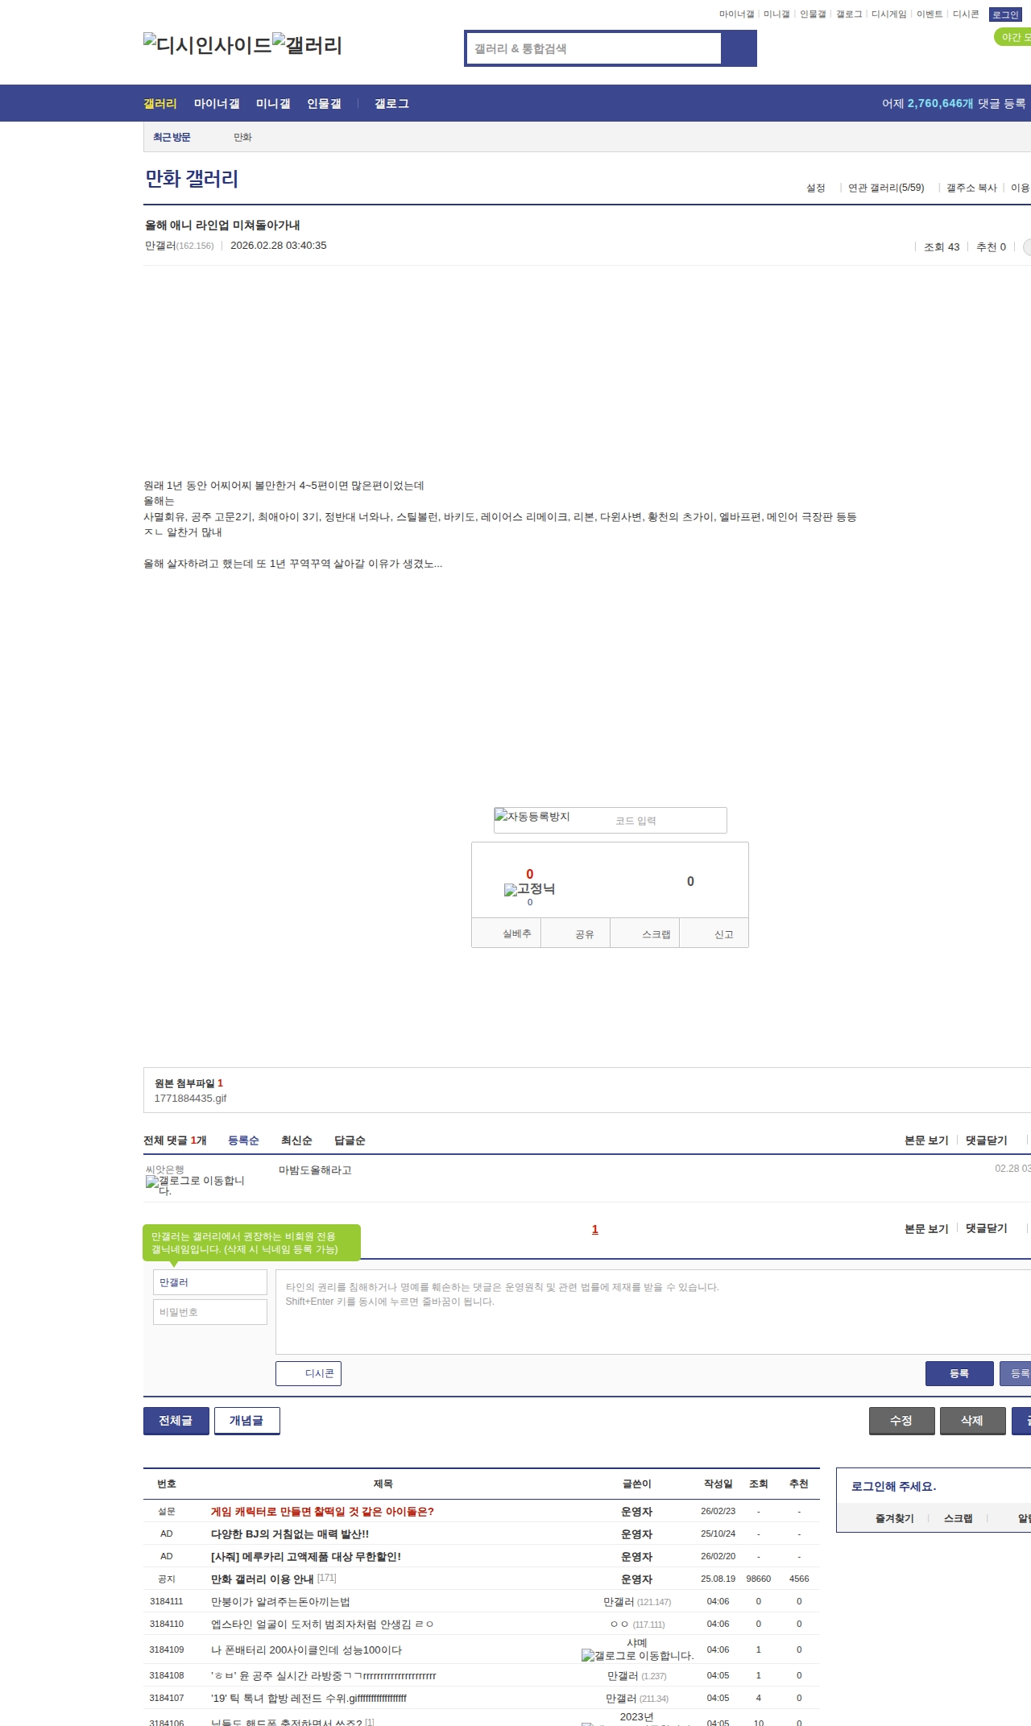The width and height of the screenshot is (1031, 1726).
Task: Click the 스크랩 button under the recommend box
Action: click(645, 933)
